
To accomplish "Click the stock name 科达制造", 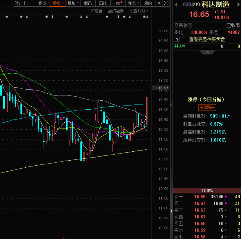I will point(216,5).
